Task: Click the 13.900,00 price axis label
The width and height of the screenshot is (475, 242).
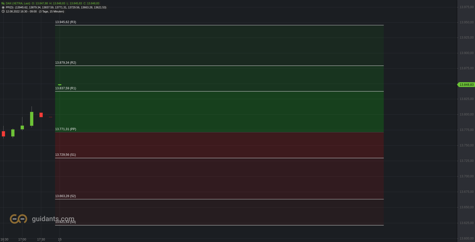Action: [467, 53]
